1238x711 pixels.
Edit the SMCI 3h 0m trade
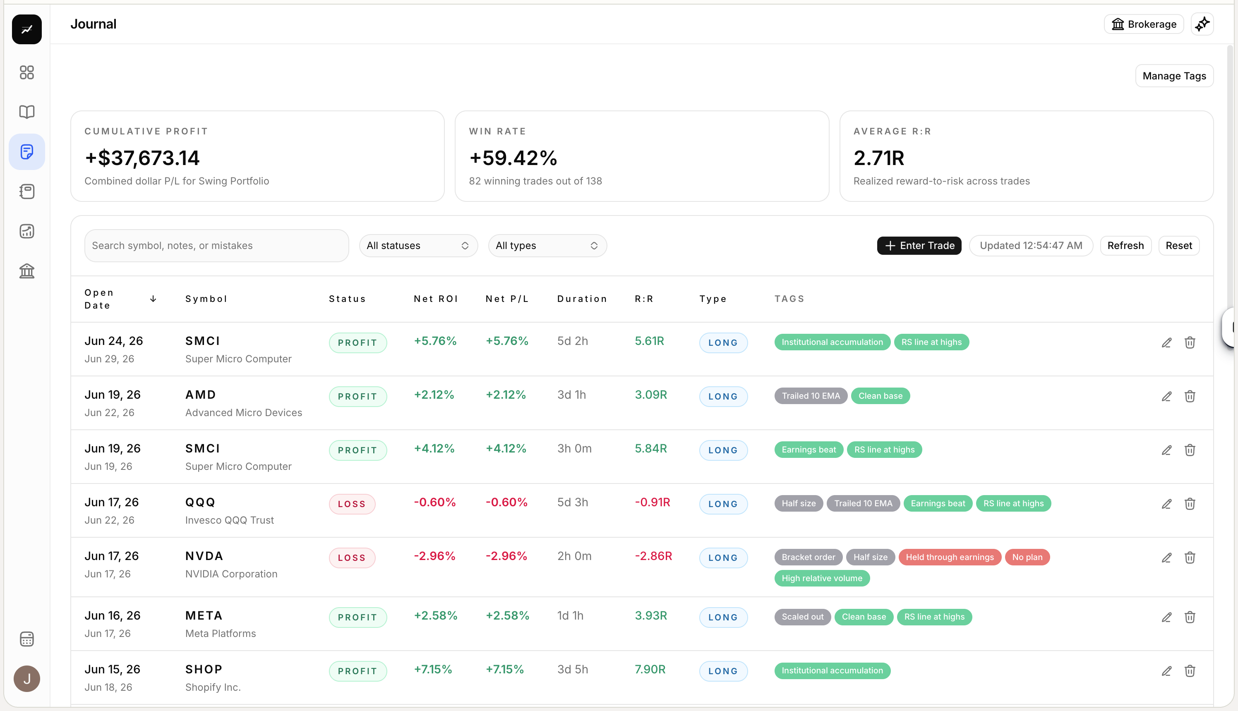coord(1167,450)
